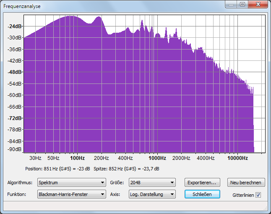Click the Position: 851 Hz readout text

57,169
